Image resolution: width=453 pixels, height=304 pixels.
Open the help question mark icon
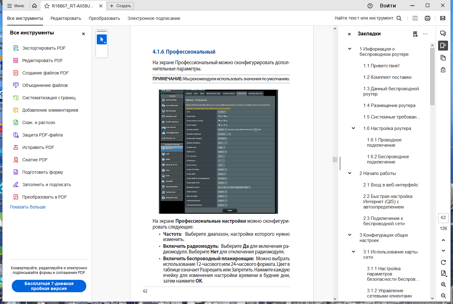pyautogui.click(x=370, y=6)
